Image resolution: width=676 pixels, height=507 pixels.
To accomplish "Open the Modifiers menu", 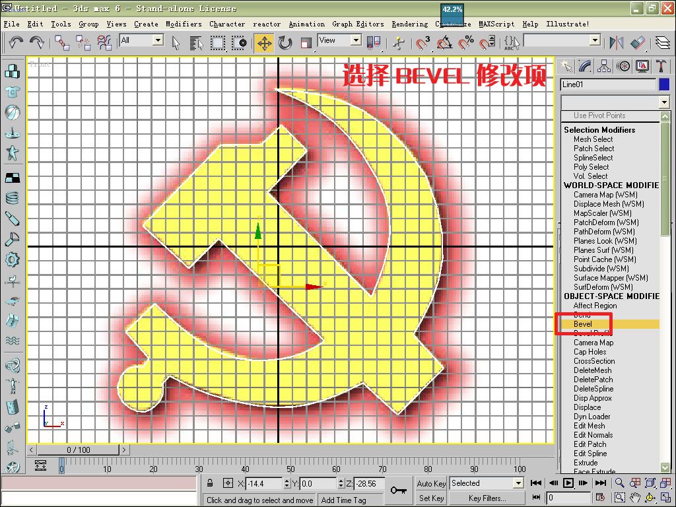I will (x=184, y=24).
